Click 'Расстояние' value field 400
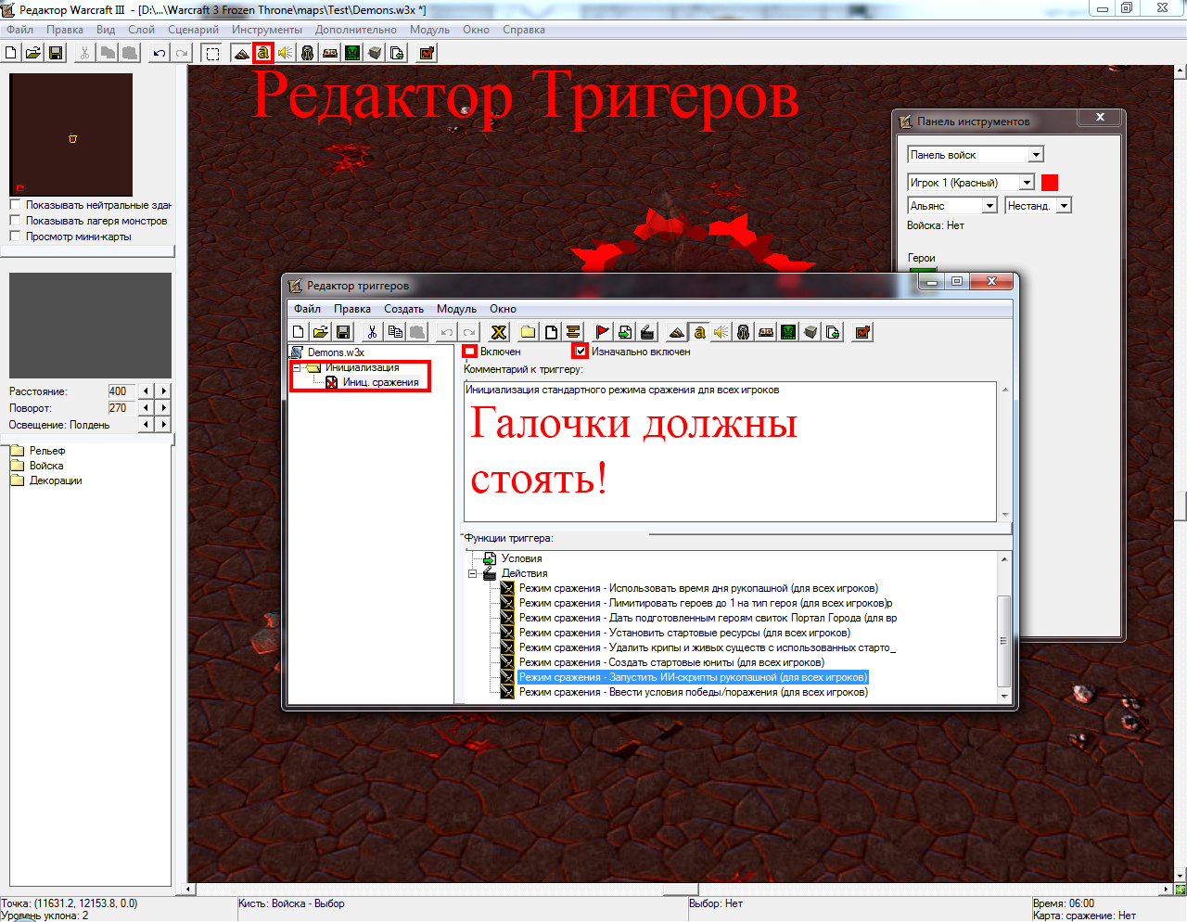 121,391
